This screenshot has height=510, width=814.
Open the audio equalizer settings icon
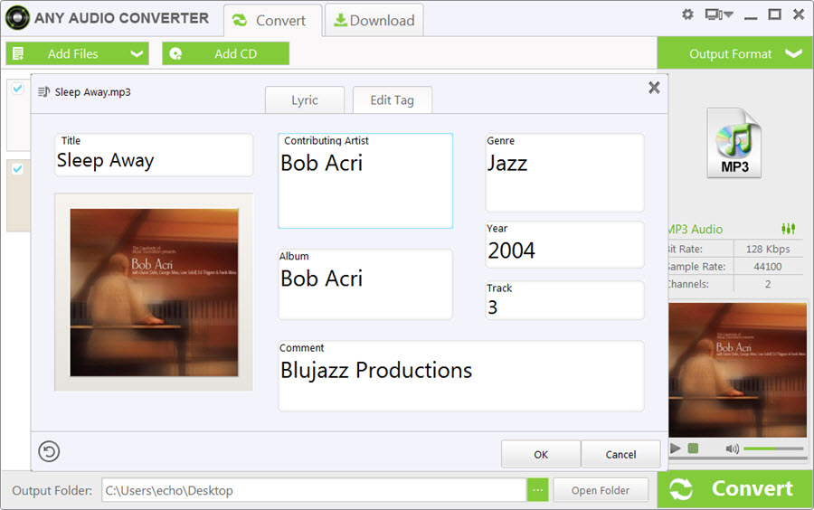[x=788, y=228]
